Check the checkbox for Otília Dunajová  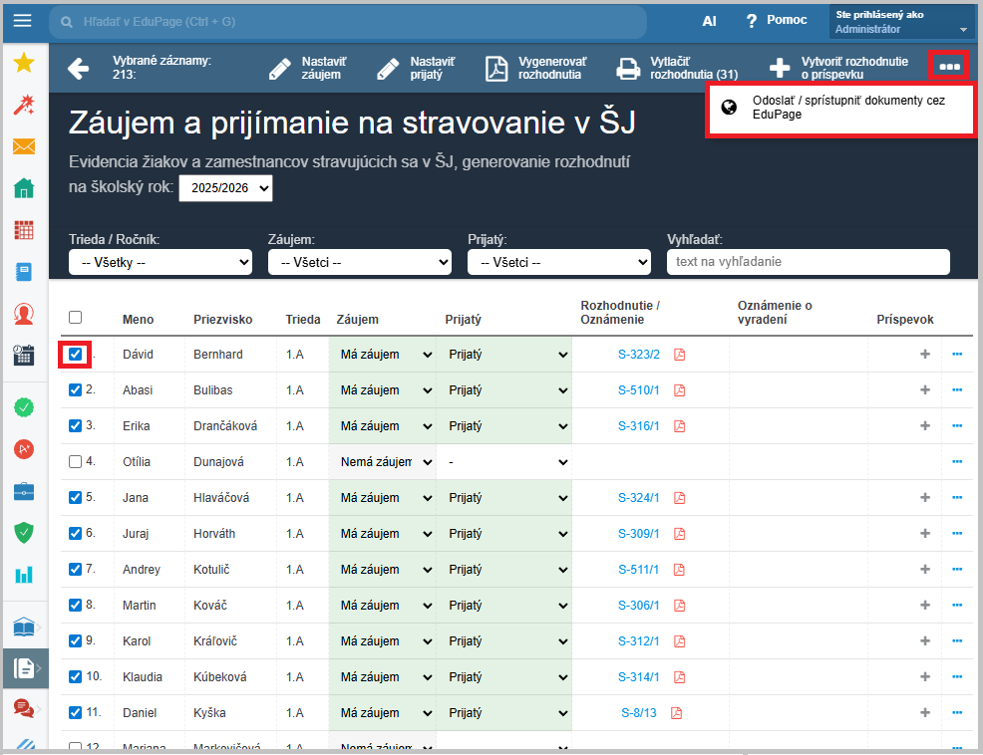tap(76, 462)
